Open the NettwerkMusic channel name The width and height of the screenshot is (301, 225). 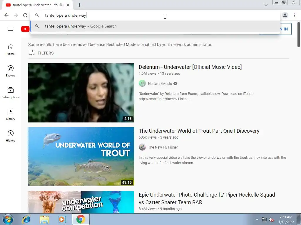coord(160,83)
